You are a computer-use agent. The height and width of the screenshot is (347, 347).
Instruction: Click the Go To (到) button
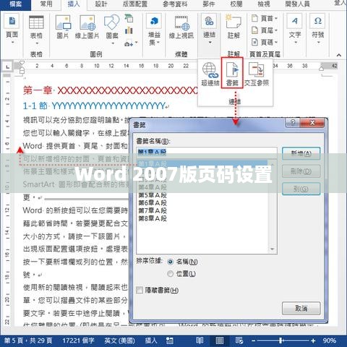coord(301,189)
